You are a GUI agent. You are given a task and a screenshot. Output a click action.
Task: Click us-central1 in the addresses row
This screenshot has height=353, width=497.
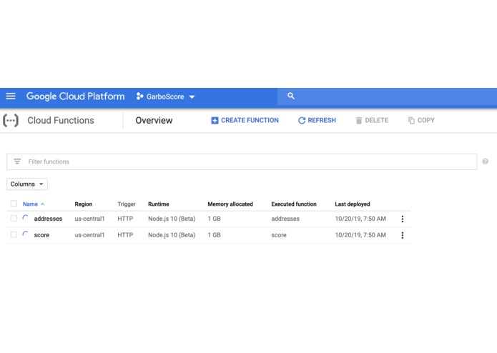pyautogui.click(x=89, y=219)
